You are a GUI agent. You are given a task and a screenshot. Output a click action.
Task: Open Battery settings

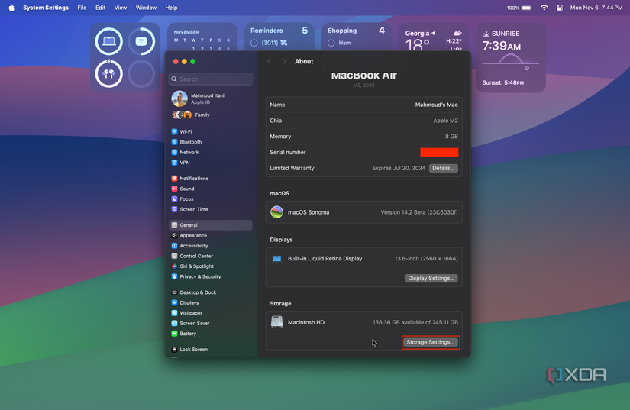211,334
